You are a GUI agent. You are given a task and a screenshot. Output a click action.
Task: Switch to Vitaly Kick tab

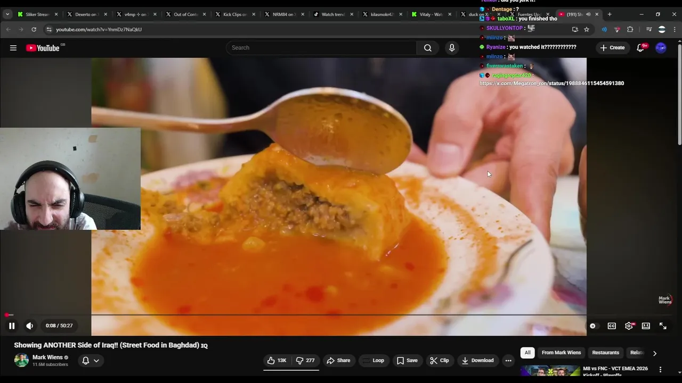[x=432, y=14]
